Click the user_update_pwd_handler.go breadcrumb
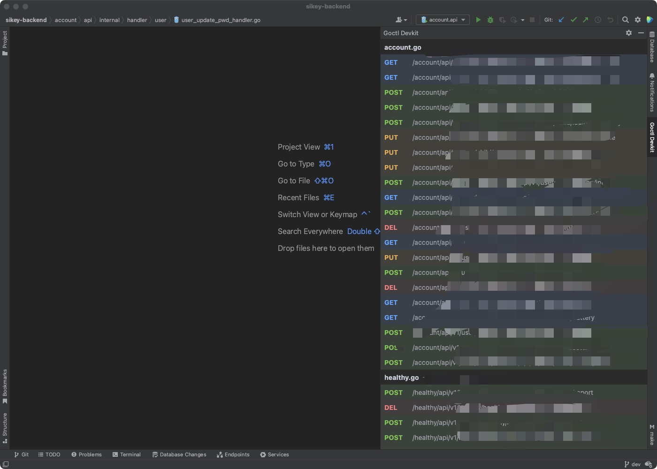 point(217,20)
